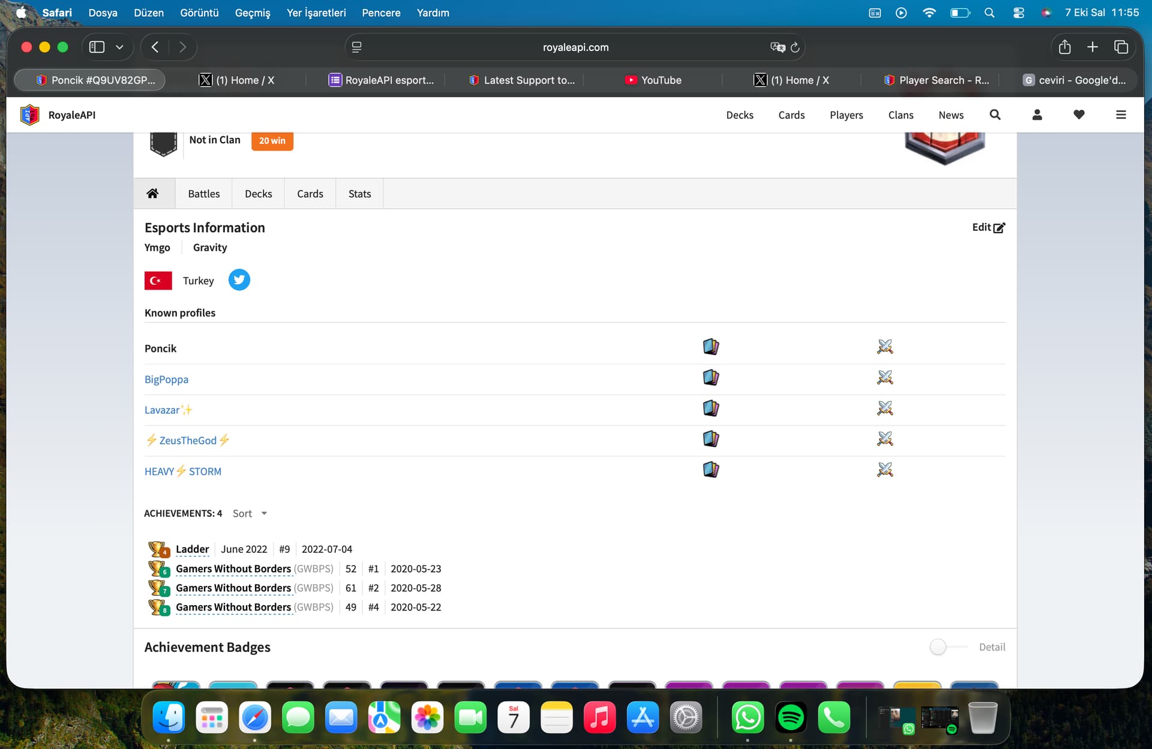Go to the profile home tab icon
Viewport: 1152px width, 749px height.
[153, 194]
